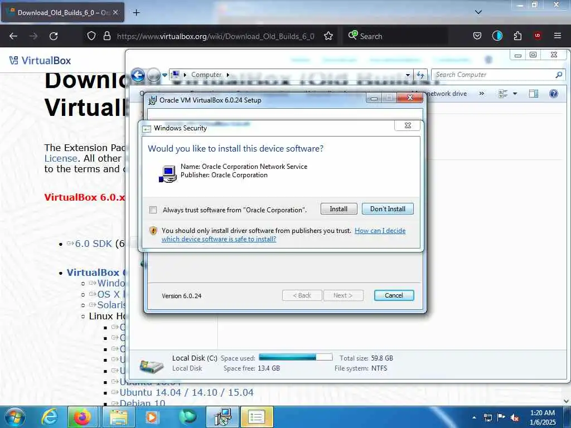Close the Download_Old_Builds_6_0 tab
This screenshot has height=428, width=571.
click(115, 12)
